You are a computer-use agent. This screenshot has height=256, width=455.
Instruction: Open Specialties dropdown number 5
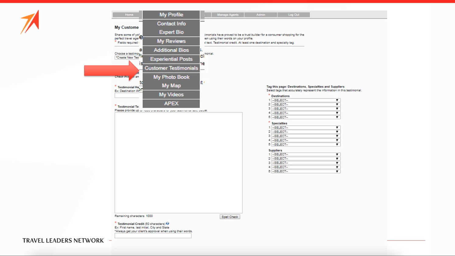pos(306,145)
